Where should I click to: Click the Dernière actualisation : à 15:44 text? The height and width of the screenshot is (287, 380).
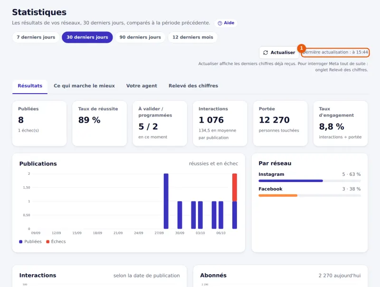(335, 52)
